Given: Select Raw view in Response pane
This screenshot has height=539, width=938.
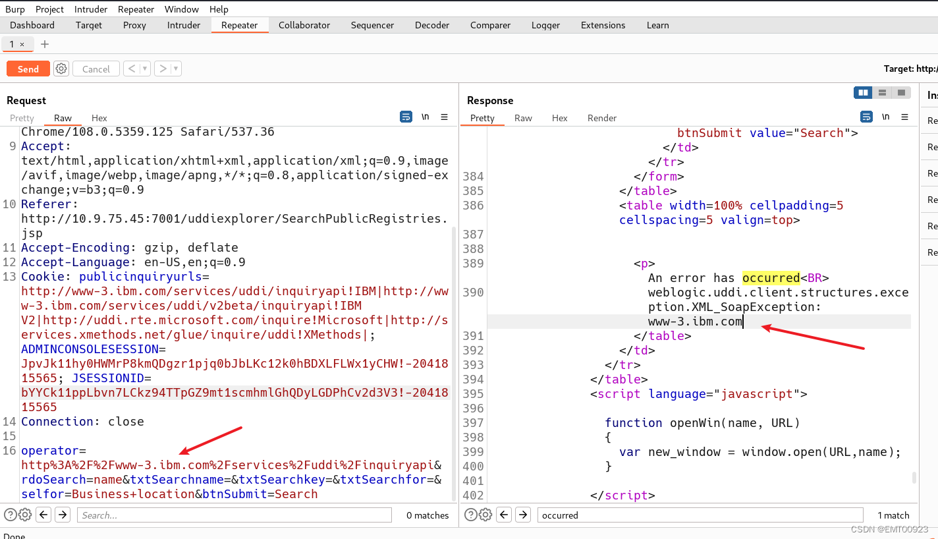Looking at the screenshot, I should point(523,118).
